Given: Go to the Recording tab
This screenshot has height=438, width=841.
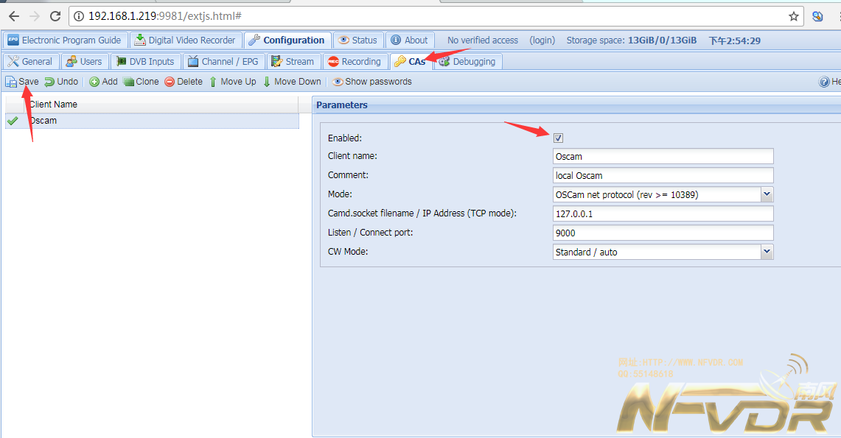Looking at the screenshot, I should (355, 62).
